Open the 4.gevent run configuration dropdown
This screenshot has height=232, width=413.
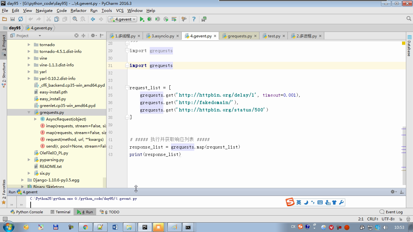click(x=123, y=19)
